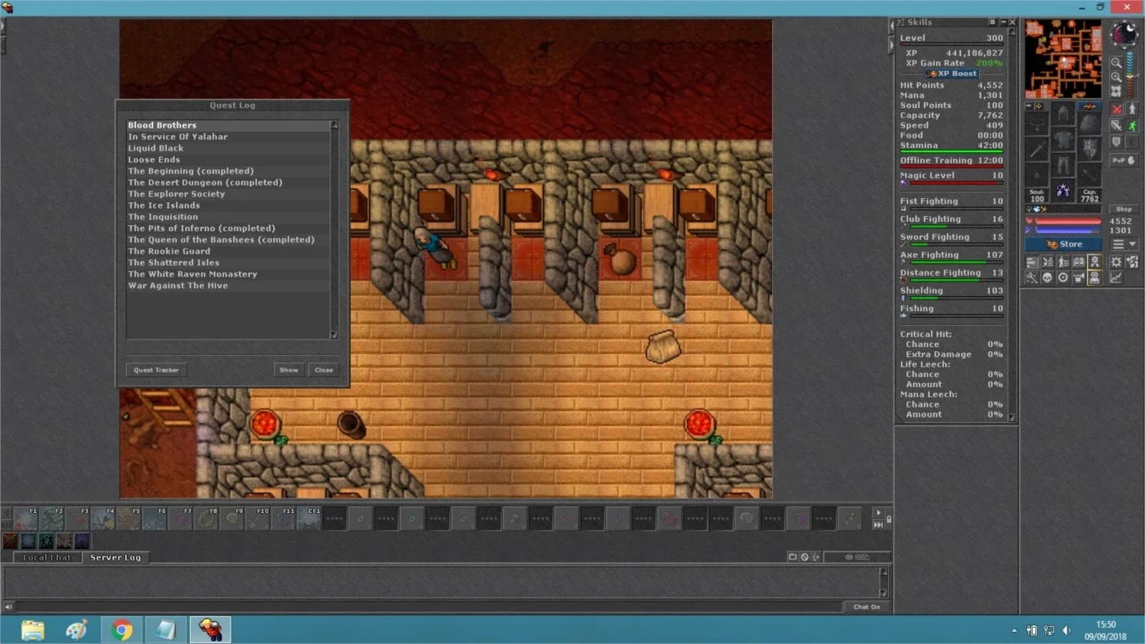Screen dimensions: 1145x644
Task: Click the ignore list icon in chat bar
Action: pyautogui.click(x=805, y=557)
